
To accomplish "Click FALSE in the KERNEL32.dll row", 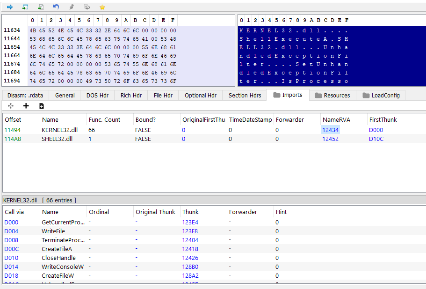I will click(143, 130).
